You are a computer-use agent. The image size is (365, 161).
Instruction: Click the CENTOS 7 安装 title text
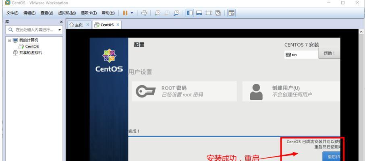pyautogui.click(x=302, y=45)
